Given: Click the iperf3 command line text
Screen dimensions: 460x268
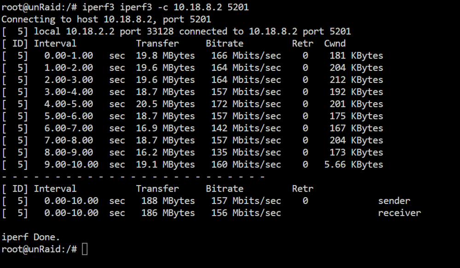Looking at the screenshot, I should [166, 7].
